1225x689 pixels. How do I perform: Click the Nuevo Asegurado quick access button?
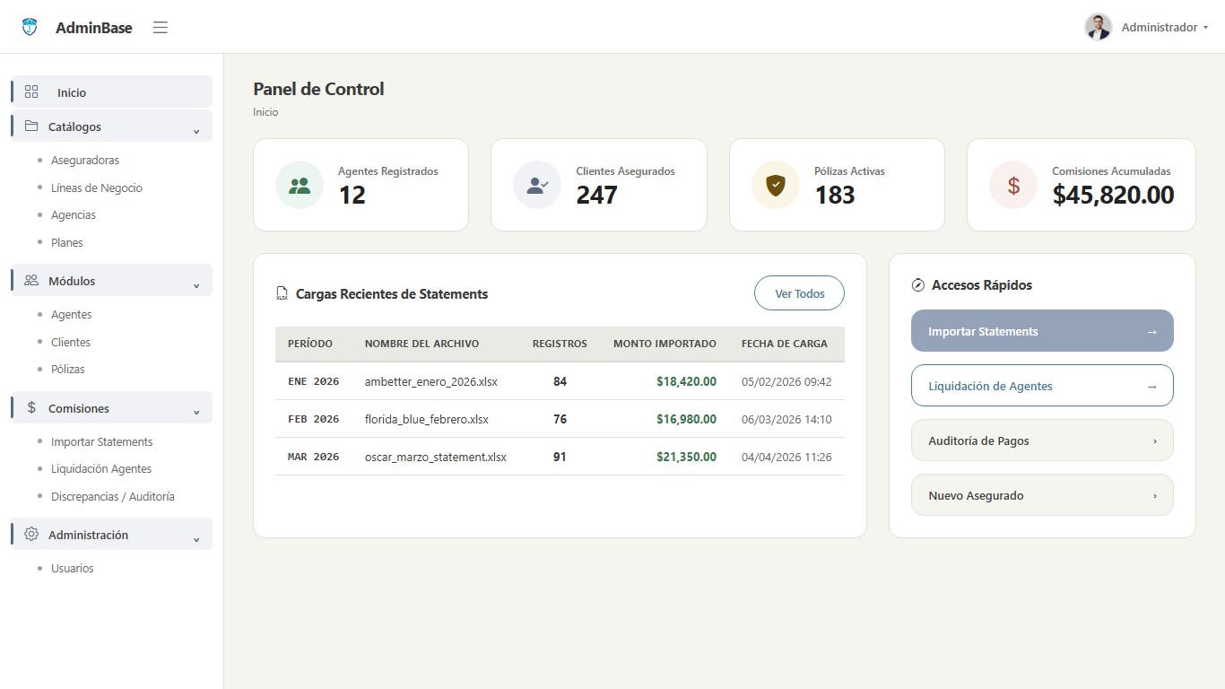tap(1042, 495)
